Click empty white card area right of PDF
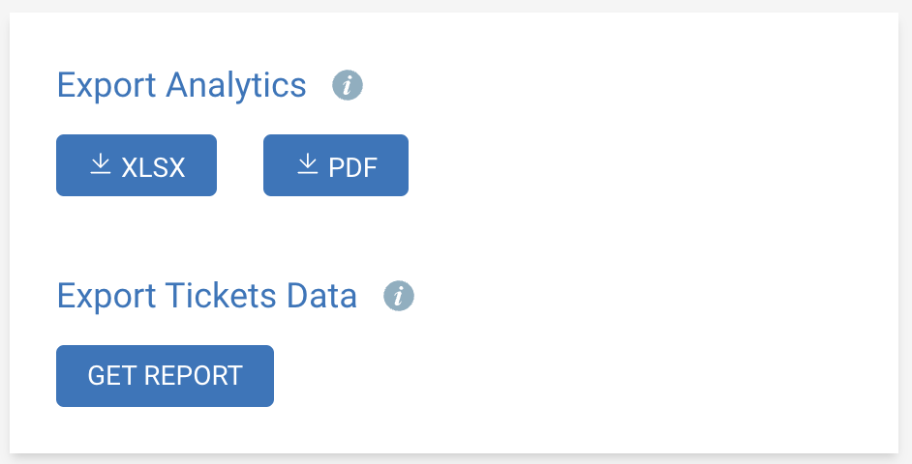 tap(640, 165)
